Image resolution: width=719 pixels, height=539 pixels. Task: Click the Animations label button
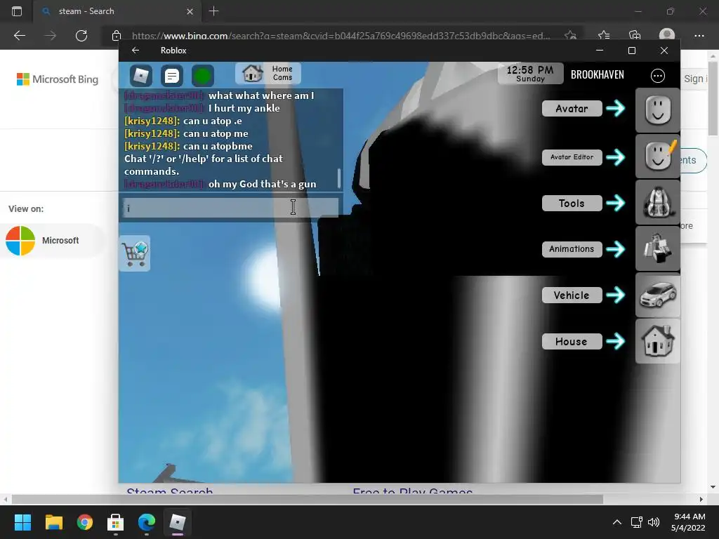coord(572,249)
